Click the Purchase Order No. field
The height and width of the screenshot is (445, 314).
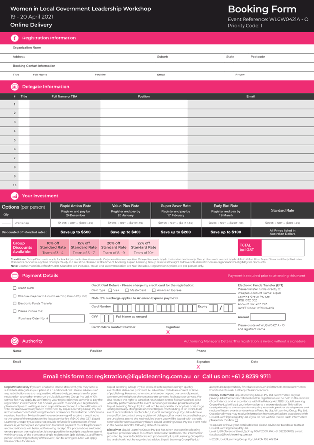pos(67,318)
